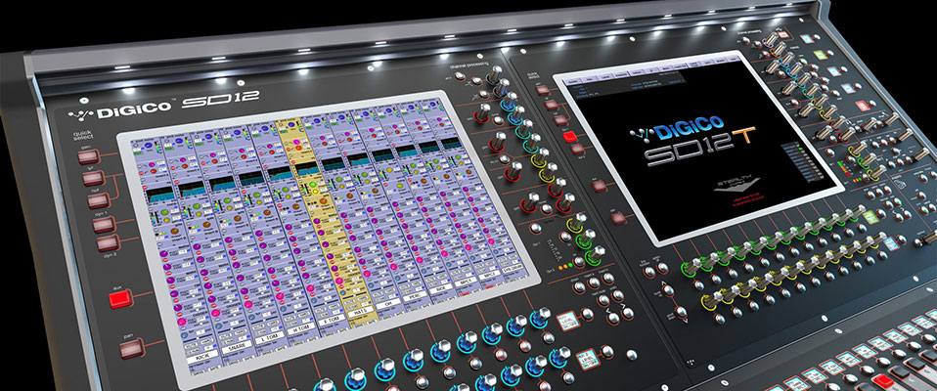Select the PERC channel name label
This screenshot has width=937, height=391.
tap(415, 295)
